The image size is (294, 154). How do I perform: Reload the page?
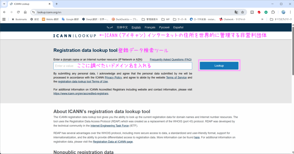coord(18,12)
